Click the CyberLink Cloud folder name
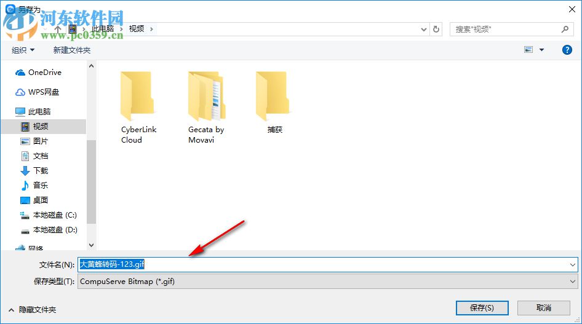The height and width of the screenshot is (324, 582). coord(138,135)
